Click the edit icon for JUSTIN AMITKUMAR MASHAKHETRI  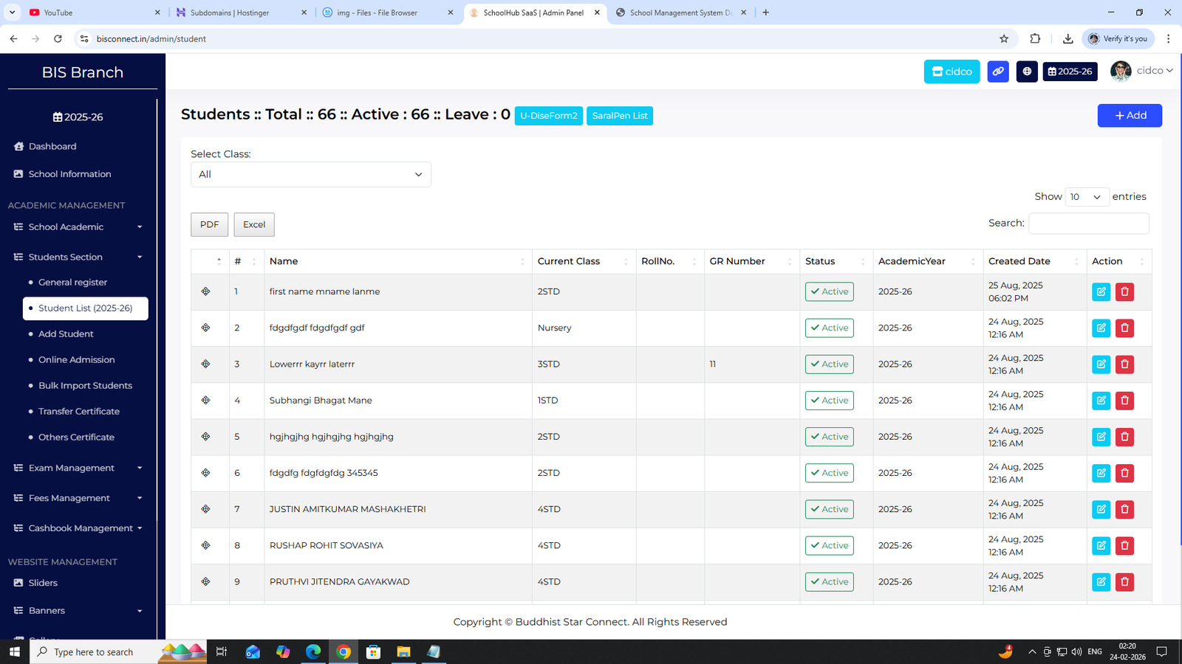[x=1101, y=509]
